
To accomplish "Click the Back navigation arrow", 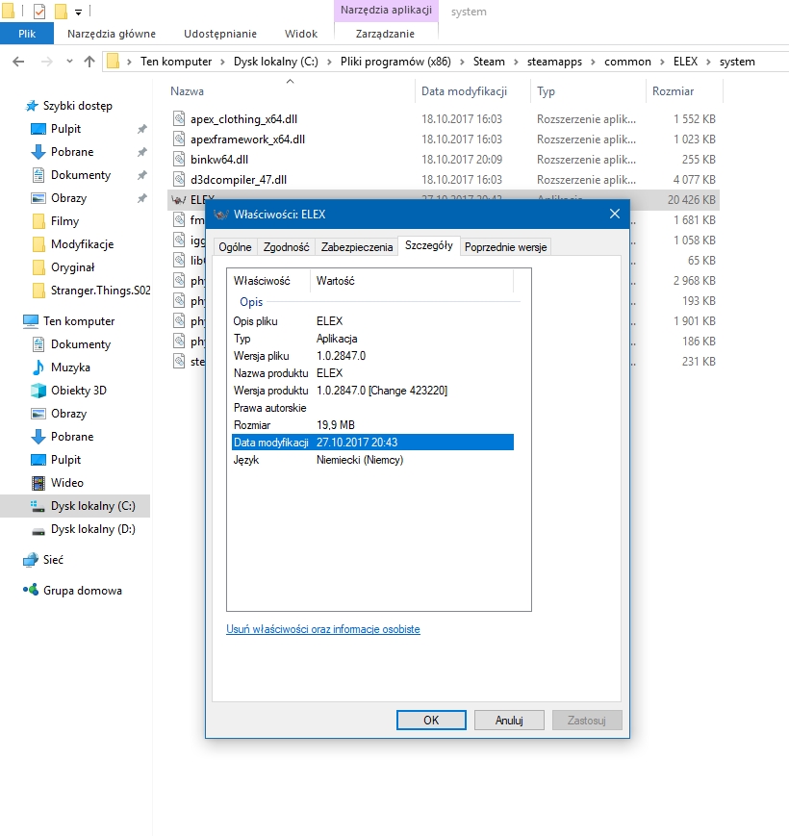I will (x=18, y=62).
